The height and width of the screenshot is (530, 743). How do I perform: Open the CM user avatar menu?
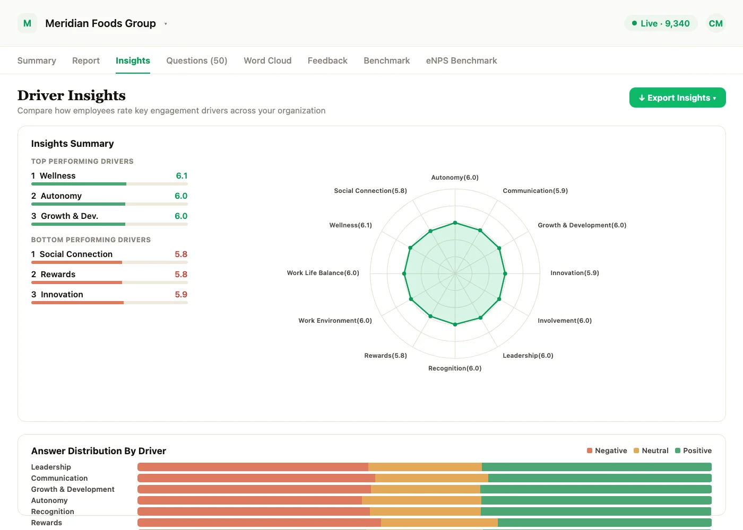pyautogui.click(x=715, y=23)
